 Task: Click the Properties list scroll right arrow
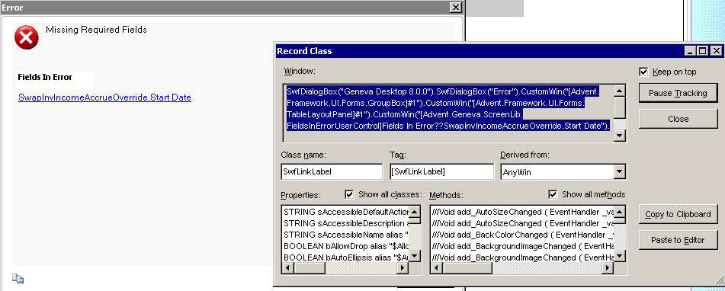pyautogui.click(x=403, y=268)
